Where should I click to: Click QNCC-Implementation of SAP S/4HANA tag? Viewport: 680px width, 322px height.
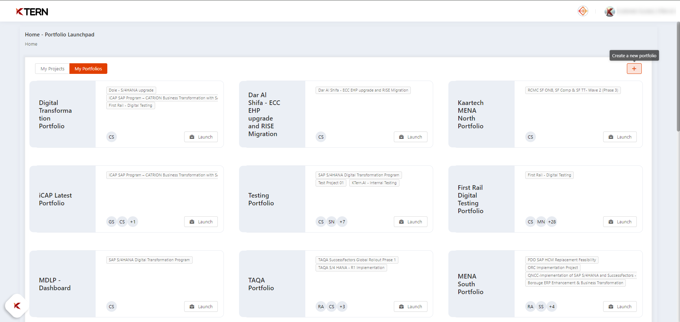pos(581,275)
